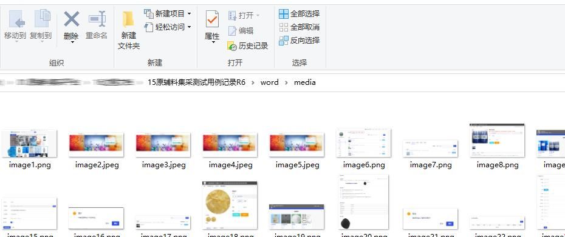
Task: Click the image2.jpeg file name
Action: pos(97,165)
